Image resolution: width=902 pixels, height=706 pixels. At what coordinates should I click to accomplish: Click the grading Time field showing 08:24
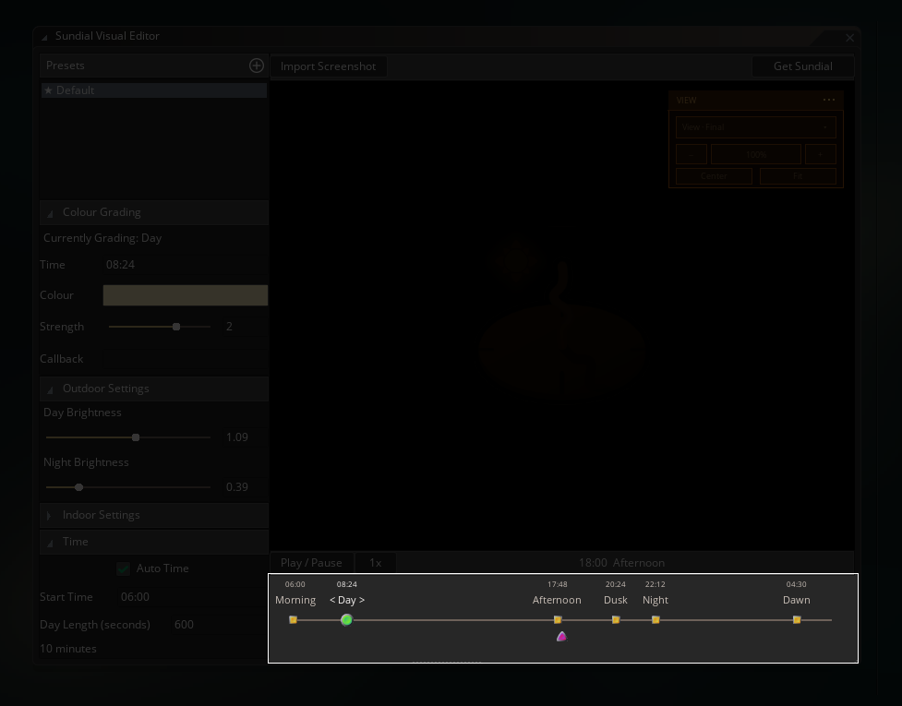[x=186, y=265]
